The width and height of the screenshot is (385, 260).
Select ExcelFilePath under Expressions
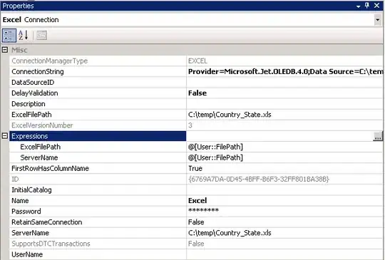click(x=40, y=147)
